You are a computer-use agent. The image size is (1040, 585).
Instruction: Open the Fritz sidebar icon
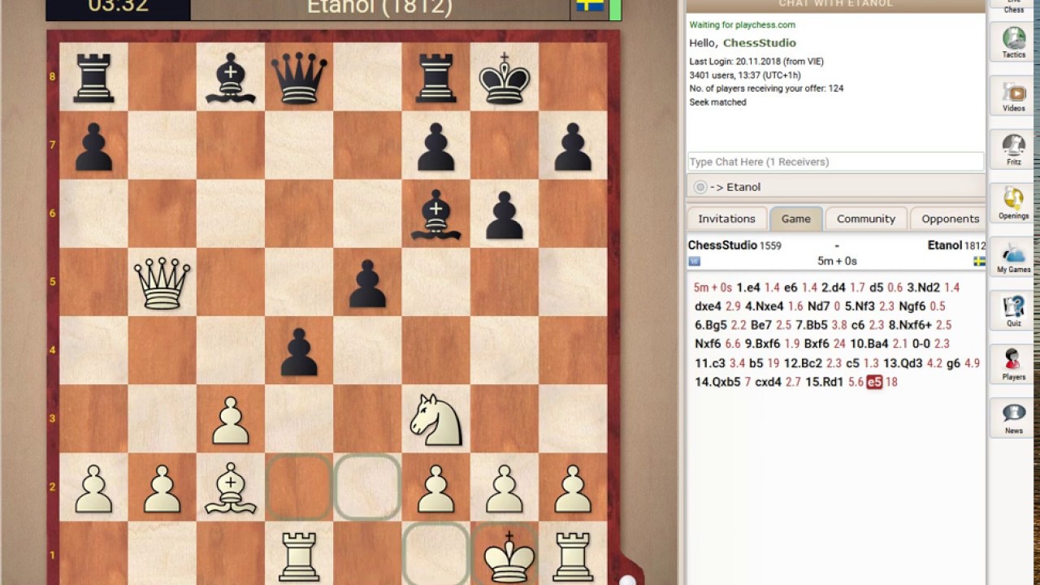(x=1013, y=150)
